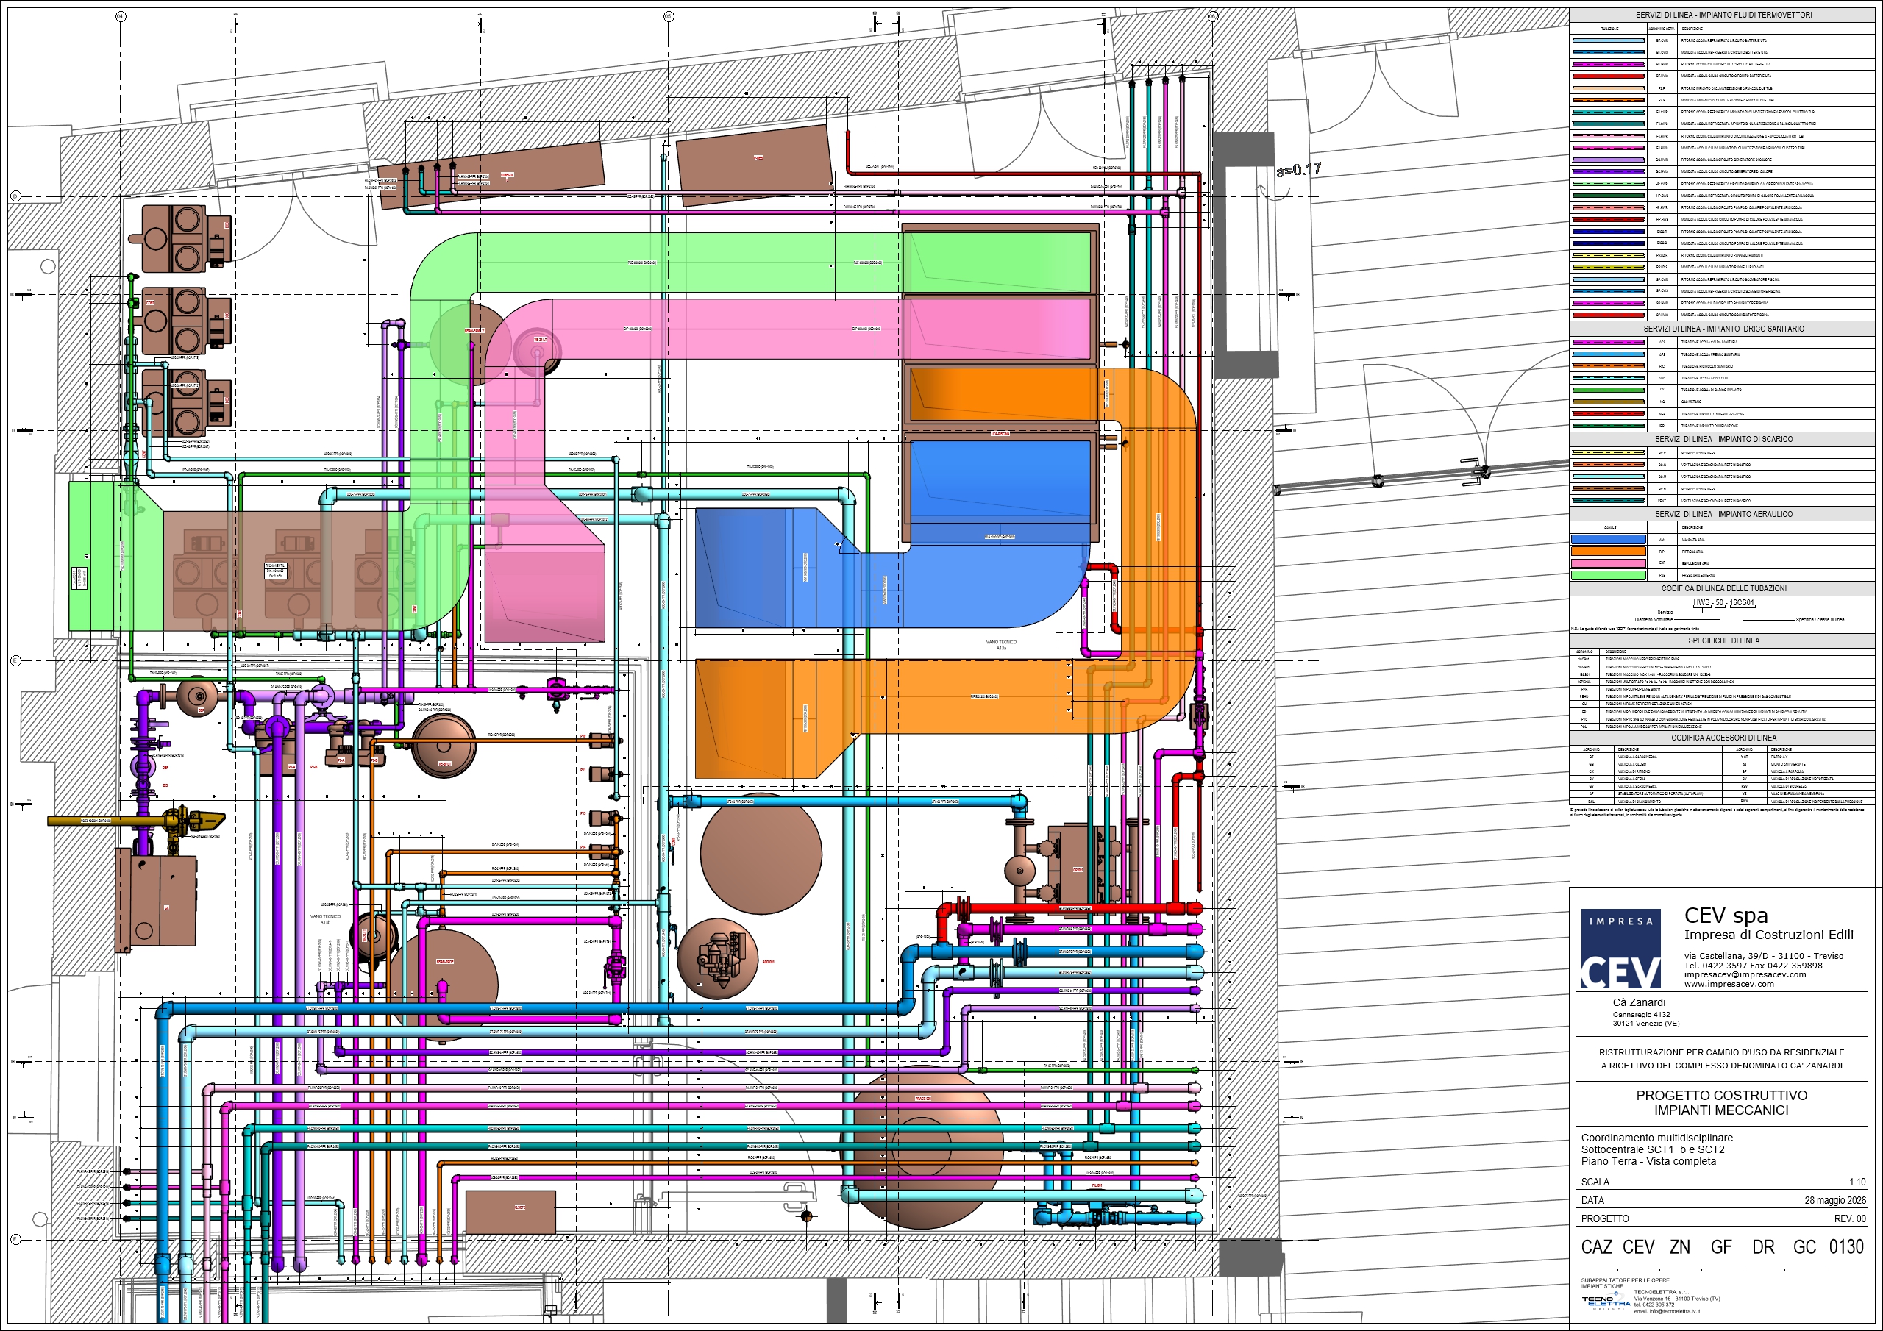Click 'CODIFICA DI LINEA DELLE TUBAZIONI' heading
The width and height of the screenshot is (1883, 1331).
(1723, 589)
